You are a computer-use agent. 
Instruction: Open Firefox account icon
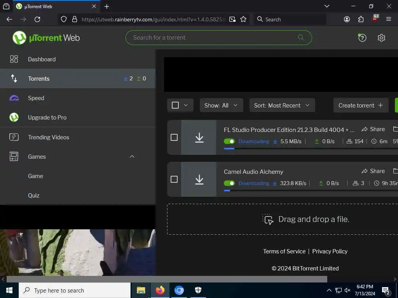[347, 19]
